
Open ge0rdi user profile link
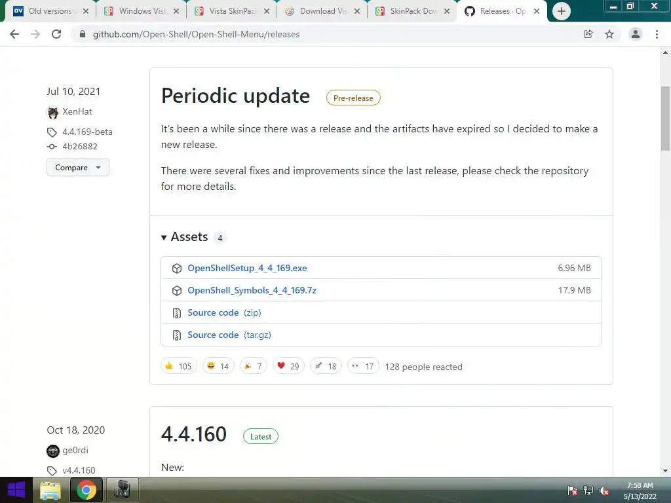pyautogui.click(x=75, y=450)
